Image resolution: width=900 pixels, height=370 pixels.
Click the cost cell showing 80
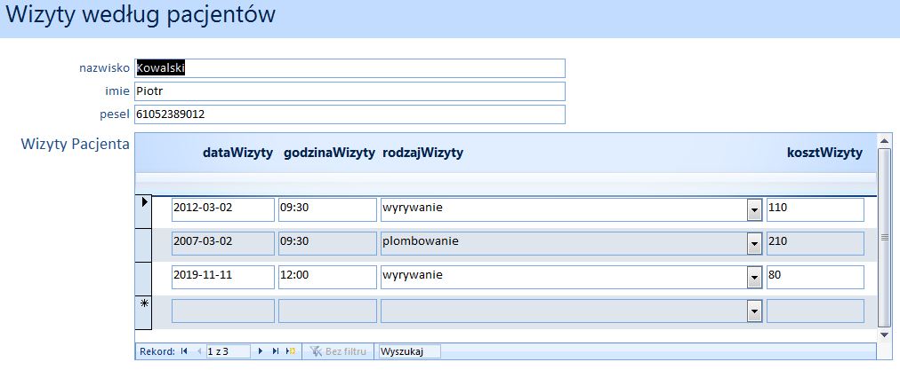click(815, 277)
